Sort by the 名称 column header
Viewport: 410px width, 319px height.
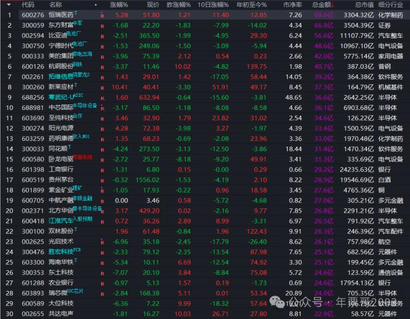coord(56,5)
